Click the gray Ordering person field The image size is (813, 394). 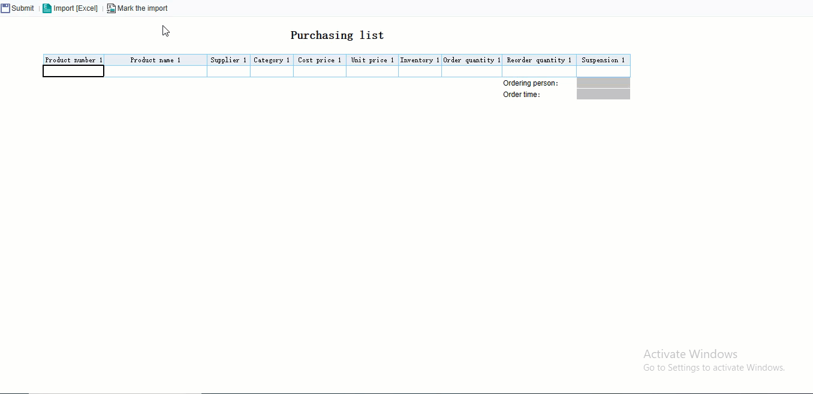click(603, 83)
